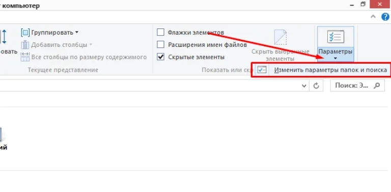Click the Добавить столбцы icon

click(x=25, y=45)
